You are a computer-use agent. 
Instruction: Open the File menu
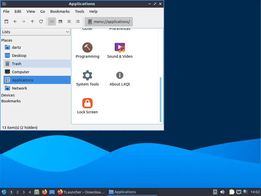coord(6,11)
